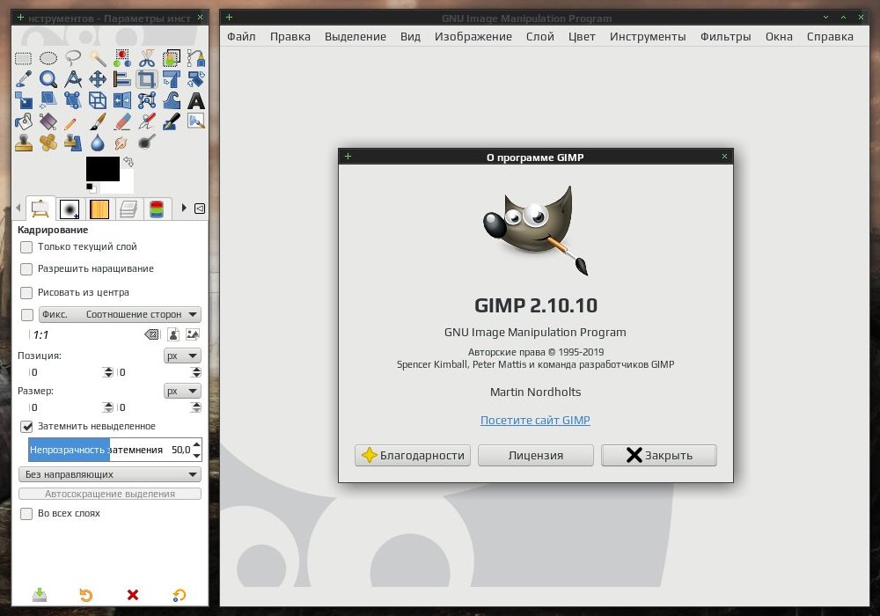Set portrait orientation for crop ratio

(x=173, y=334)
